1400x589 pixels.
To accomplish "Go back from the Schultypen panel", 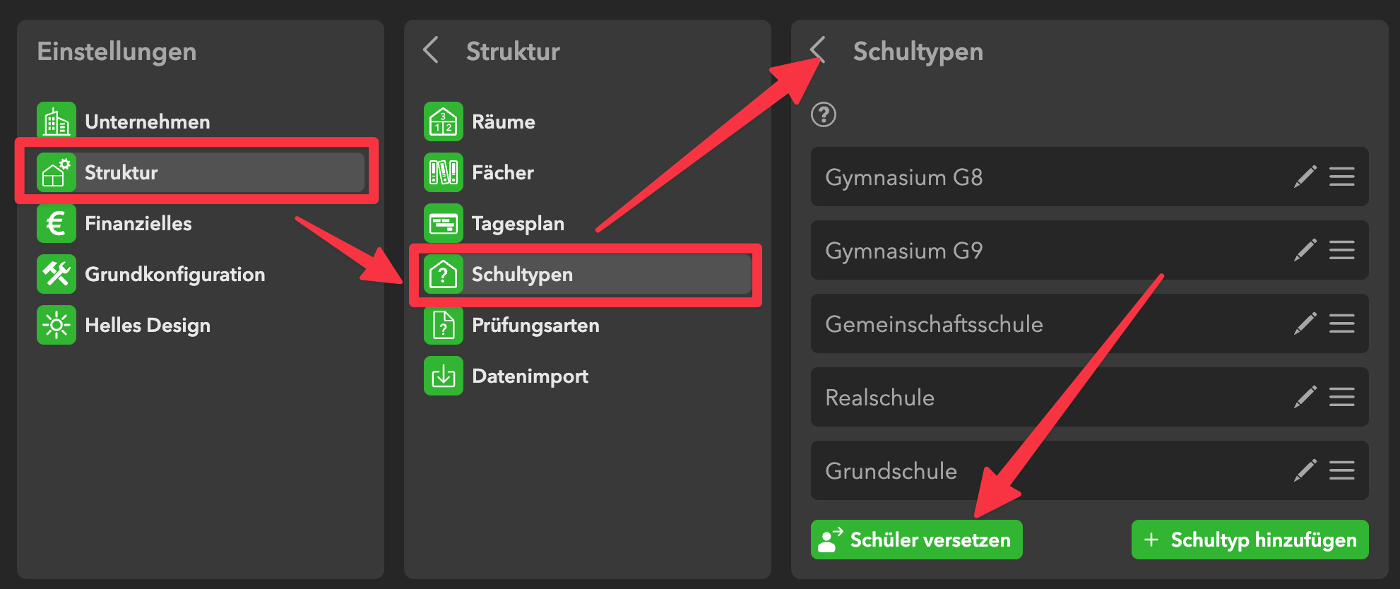I will click(818, 51).
